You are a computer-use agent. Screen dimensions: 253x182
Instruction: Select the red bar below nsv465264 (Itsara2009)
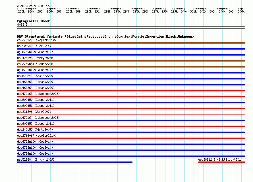pos(131,91)
